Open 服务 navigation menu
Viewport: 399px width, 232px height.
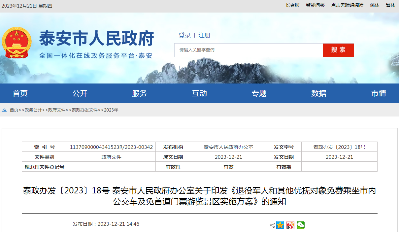click(x=140, y=93)
